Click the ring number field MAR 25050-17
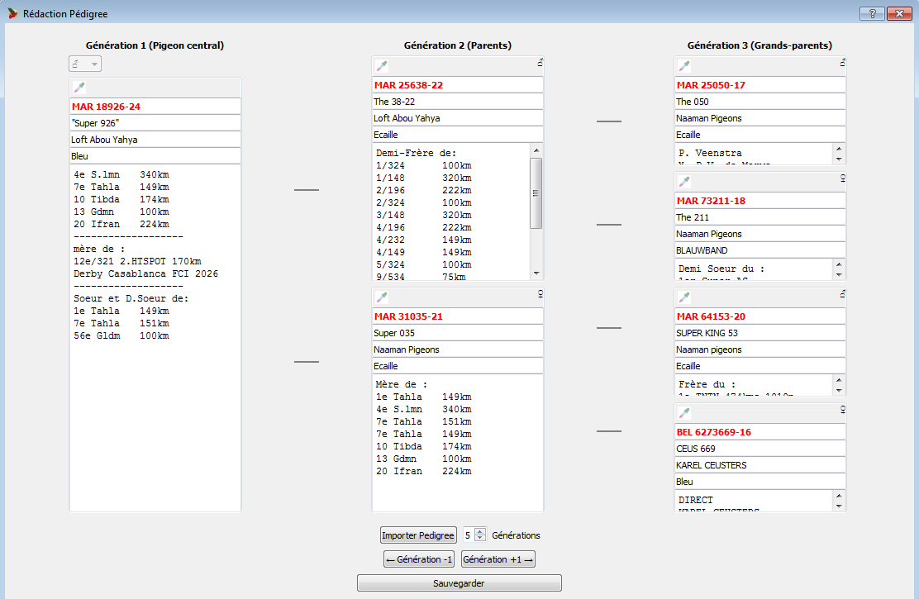Screen dimensions: 919x599 point(760,85)
